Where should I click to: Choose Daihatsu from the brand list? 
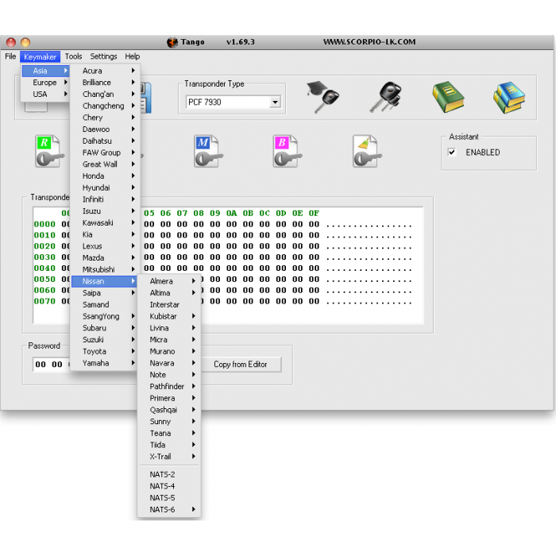pos(106,141)
